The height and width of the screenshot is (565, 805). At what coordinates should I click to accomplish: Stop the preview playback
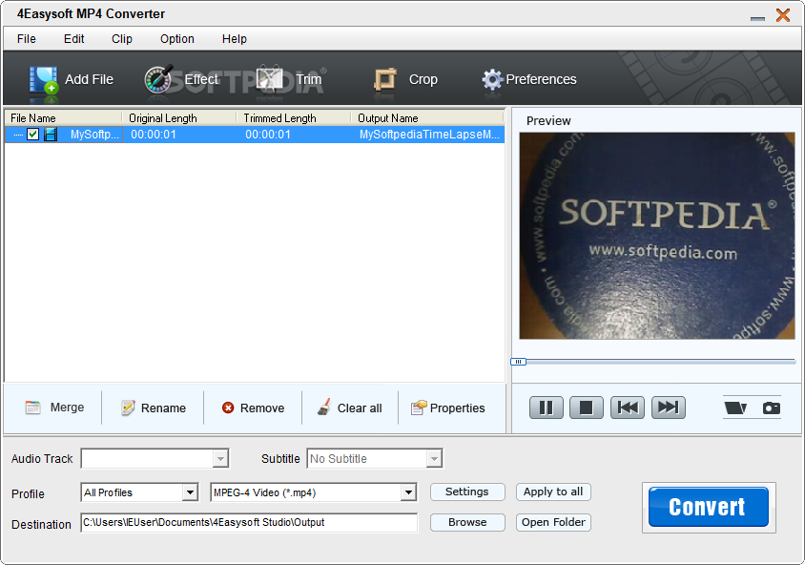pos(587,408)
